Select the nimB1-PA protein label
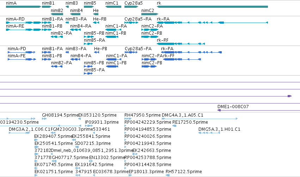Screen dimensions: 300x177 pos(52,49)
